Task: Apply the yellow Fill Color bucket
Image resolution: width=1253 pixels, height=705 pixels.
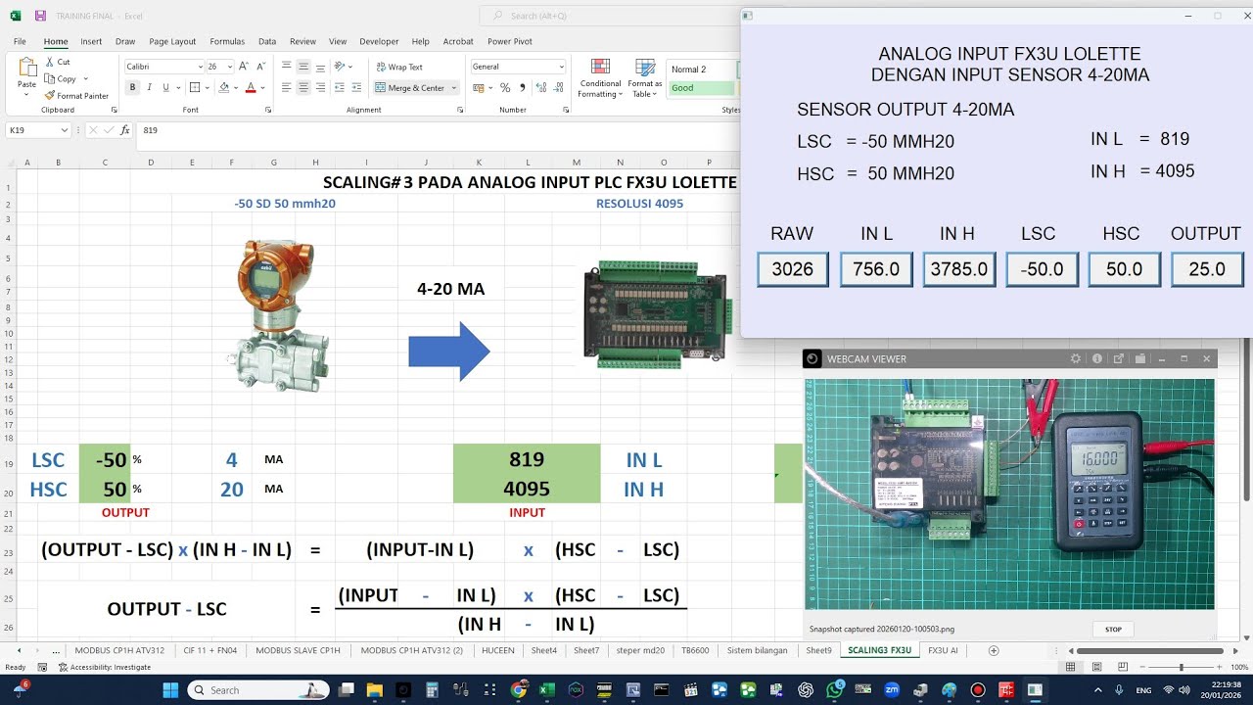Action: click(223, 87)
